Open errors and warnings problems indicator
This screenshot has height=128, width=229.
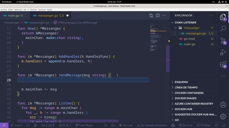pyautogui.click(x=65, y=125)
